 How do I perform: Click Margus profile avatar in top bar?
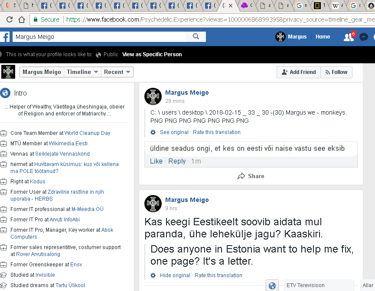click(x=280, y=37)
